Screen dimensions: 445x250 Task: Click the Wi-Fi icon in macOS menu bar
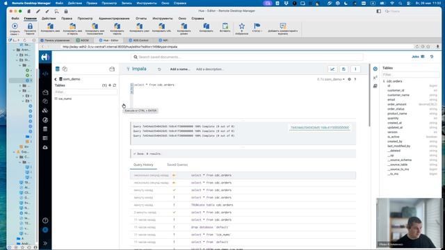pyautogui.click(x=392, y=3)
